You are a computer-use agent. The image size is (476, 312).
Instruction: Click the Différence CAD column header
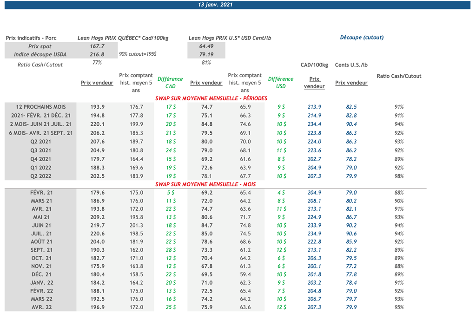pyautogui.click(x=170, y=83)
